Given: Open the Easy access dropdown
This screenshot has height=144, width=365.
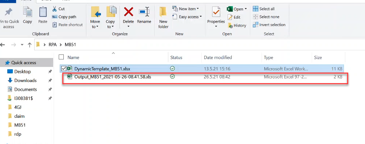Looking at the screenshot, I should [x=187, y=17].
